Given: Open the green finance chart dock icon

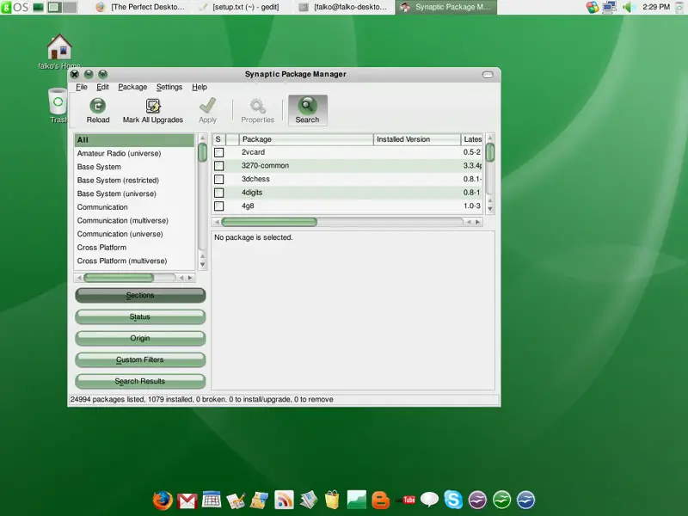Looking at the screenshot, I should pyautogui.click(x=356, y=500).
